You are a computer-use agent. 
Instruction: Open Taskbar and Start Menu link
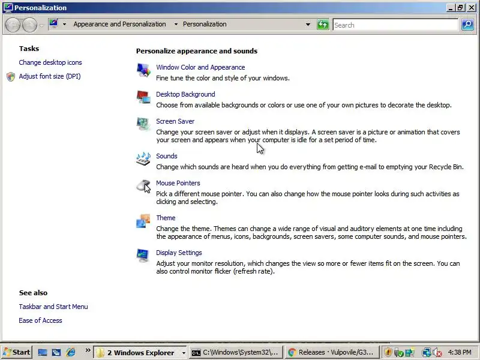pyautogui.click(x=53, y=307)
